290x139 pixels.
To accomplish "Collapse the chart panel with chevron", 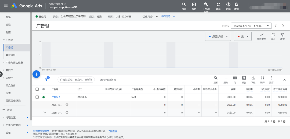I will coord(285,80).
